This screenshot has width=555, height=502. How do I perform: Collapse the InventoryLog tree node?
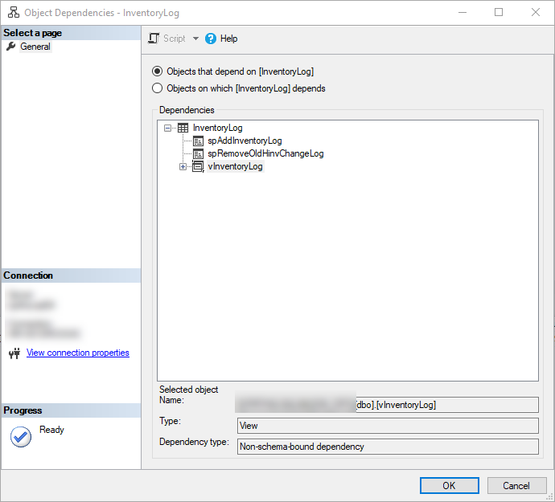pyautogui.click(x=168, y=128)
